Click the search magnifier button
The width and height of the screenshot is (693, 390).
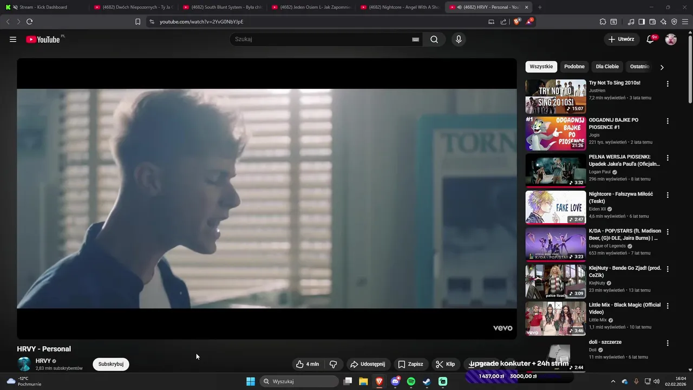[x=434, y=39]
